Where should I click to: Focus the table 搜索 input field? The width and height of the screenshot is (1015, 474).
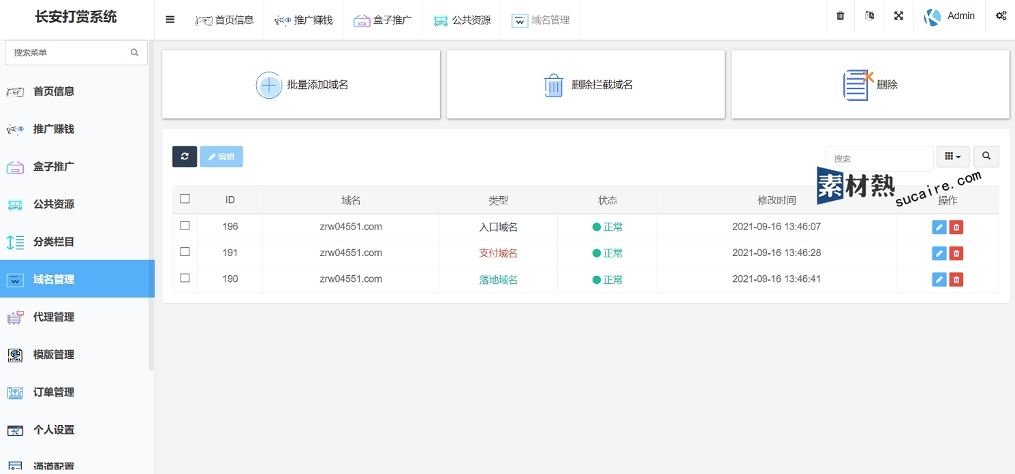879,159
